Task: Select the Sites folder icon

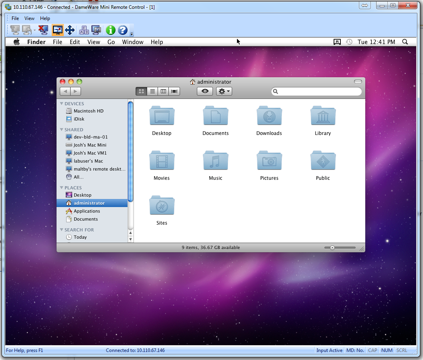Action: click(162, 205)
